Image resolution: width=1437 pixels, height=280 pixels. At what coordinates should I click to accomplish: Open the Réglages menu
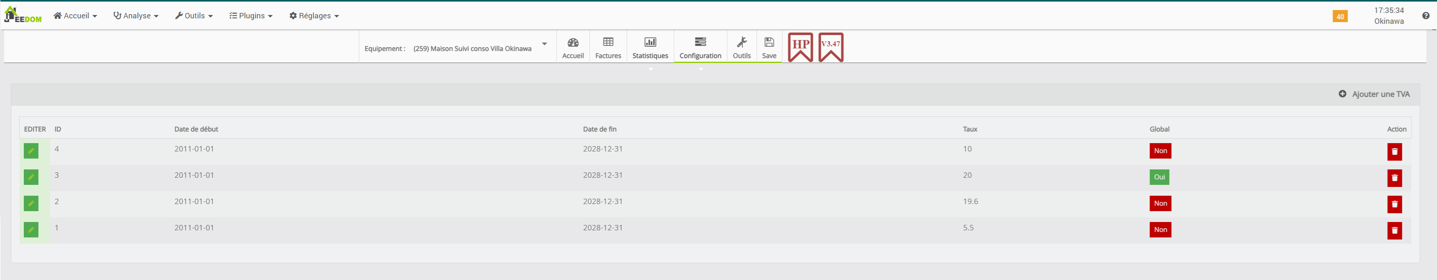coord(314,15)
